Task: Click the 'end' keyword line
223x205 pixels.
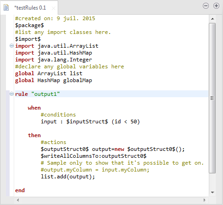Action: click(20, 190)
